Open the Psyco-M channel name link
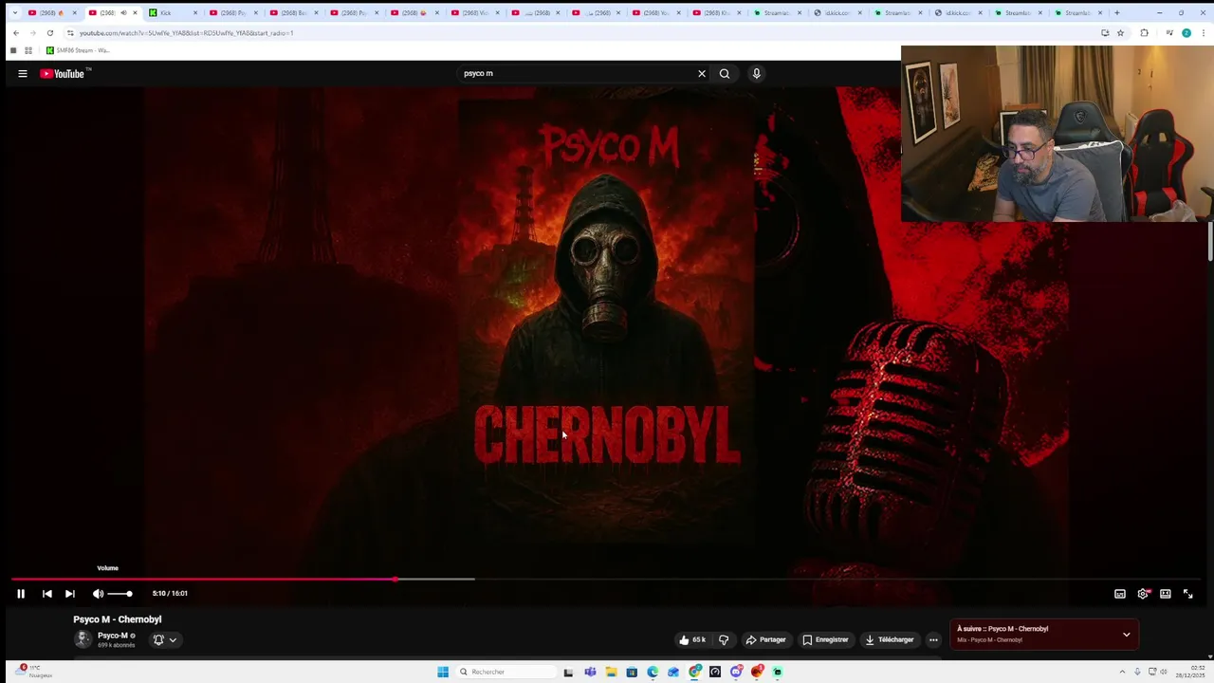 click(x=112, y=636)
